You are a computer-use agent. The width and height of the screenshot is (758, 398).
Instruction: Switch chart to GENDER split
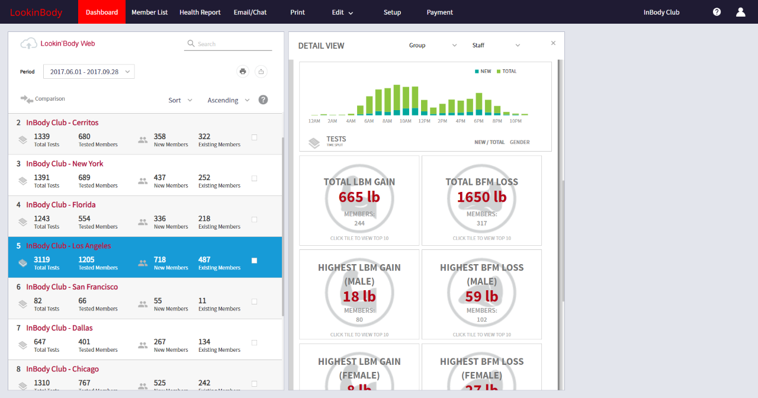[x=520, y=142]
